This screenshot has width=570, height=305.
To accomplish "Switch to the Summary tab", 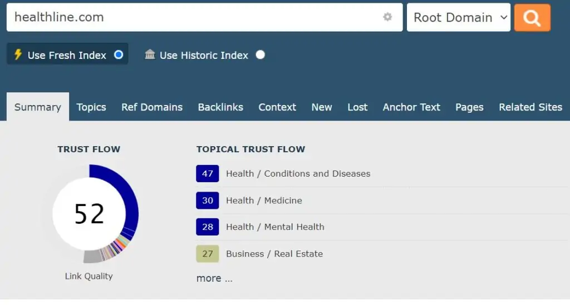I will click(x=38, y=107).
